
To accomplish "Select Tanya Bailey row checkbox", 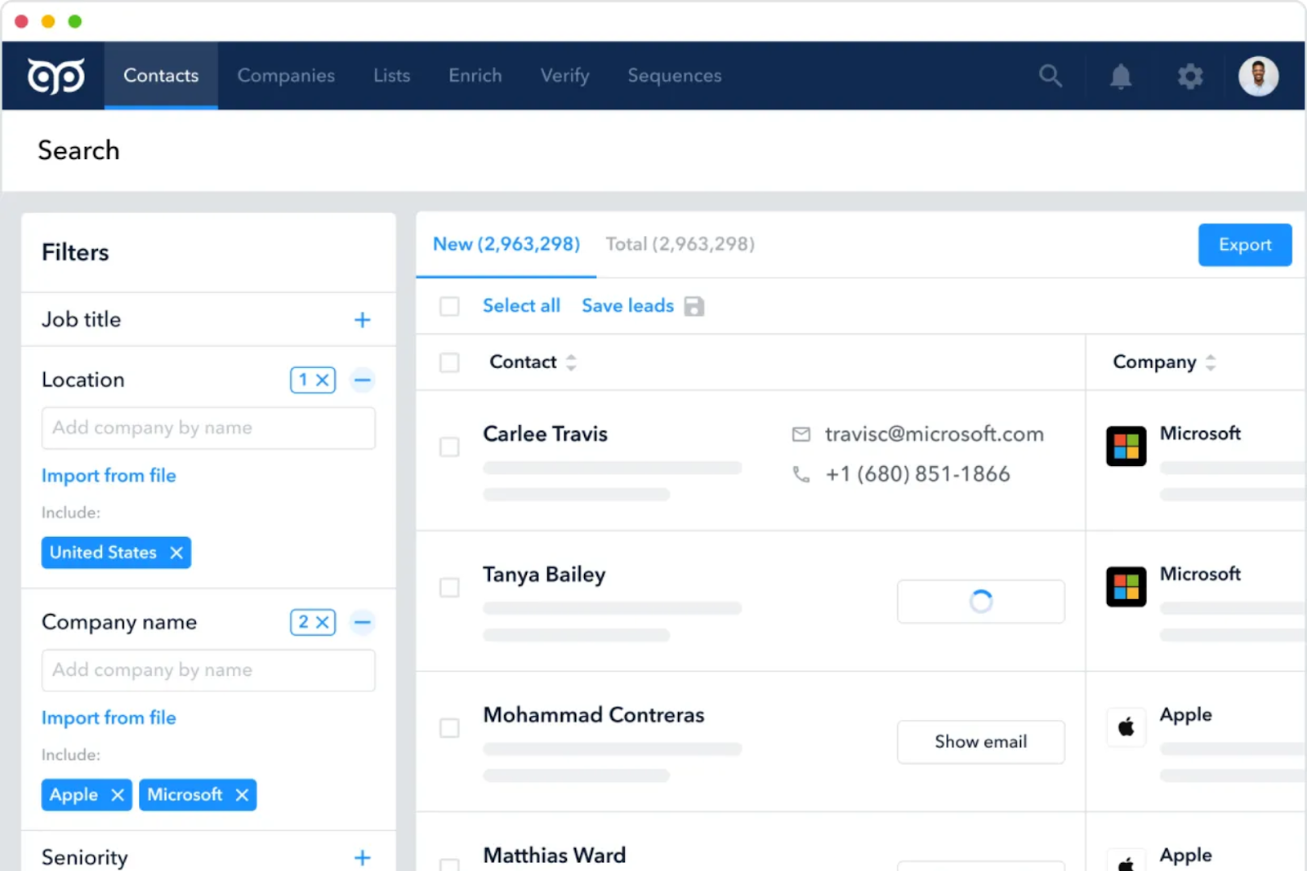I will 449,588.
